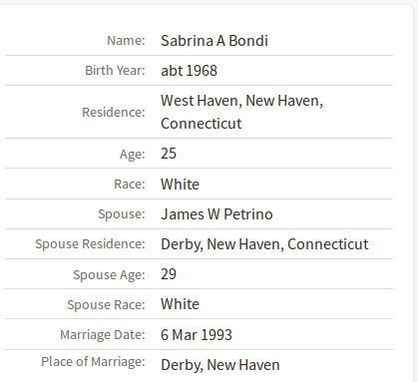The height and width of the screenshot is (382, 418).
Task: Click the Name field label
Action: coord(126,41)
